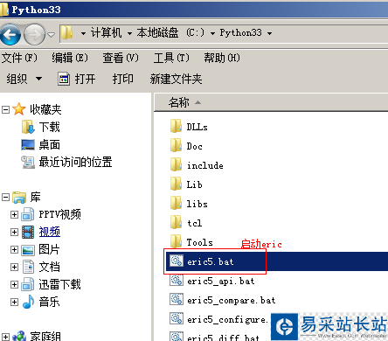Click the 收藏夹 star icon

click(x=19, y=109)
